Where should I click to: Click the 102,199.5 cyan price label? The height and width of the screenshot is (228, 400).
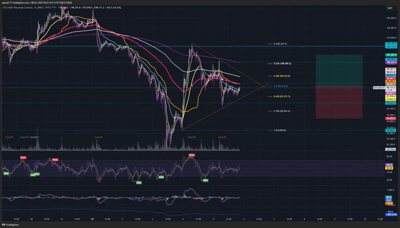point(391,44)
